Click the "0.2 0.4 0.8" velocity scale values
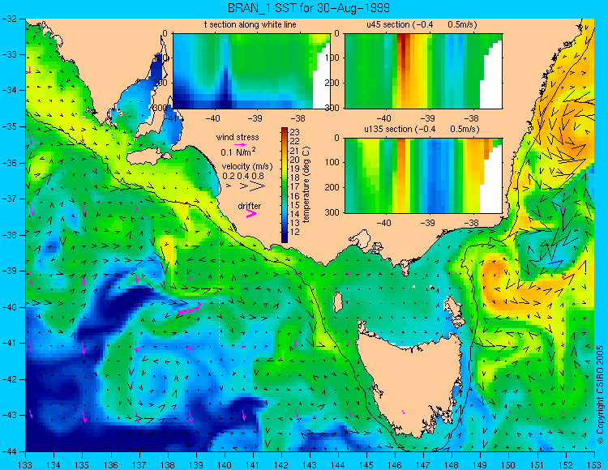 (243, 177)
